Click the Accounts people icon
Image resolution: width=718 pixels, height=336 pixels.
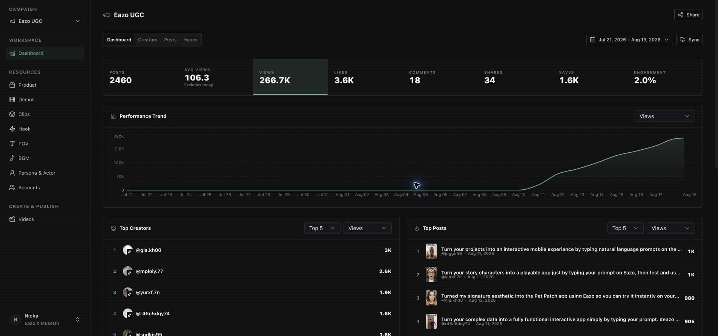point(12,188)
